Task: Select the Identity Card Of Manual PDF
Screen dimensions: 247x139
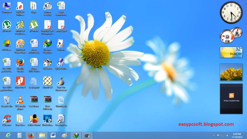Action: (47, 27)
